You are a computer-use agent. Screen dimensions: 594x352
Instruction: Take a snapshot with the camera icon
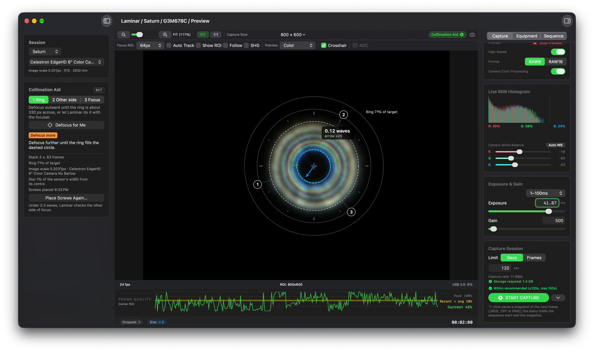472,35
